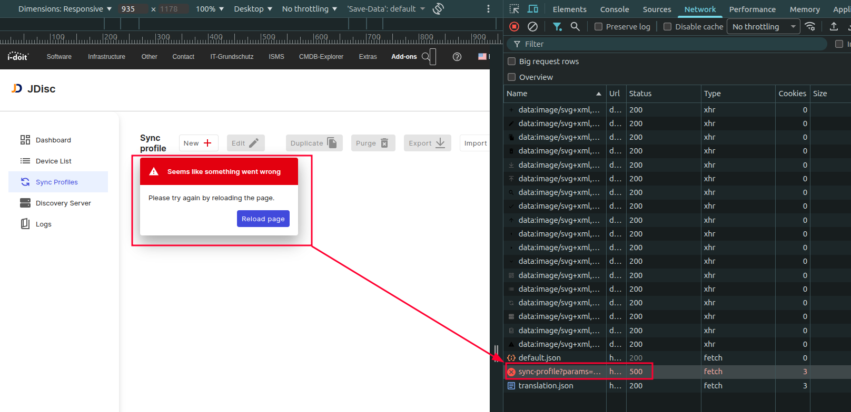Switch to the Console tab
The width and height of the screenshot is (851, 412).
614,9
